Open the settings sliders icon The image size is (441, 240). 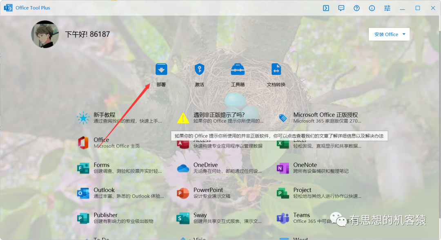(x=387, y=8)
